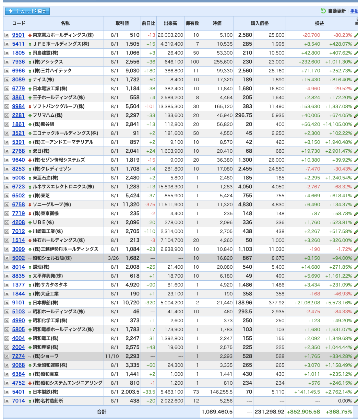The image size is (358, 420).
Task: Edit the 日本電波工業 entry via pencil icon
Action: tap(356, 89)
